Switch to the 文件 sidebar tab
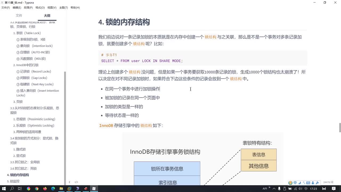Image resolution: width=341 pixels, height=192 pixels. (19, 15)
